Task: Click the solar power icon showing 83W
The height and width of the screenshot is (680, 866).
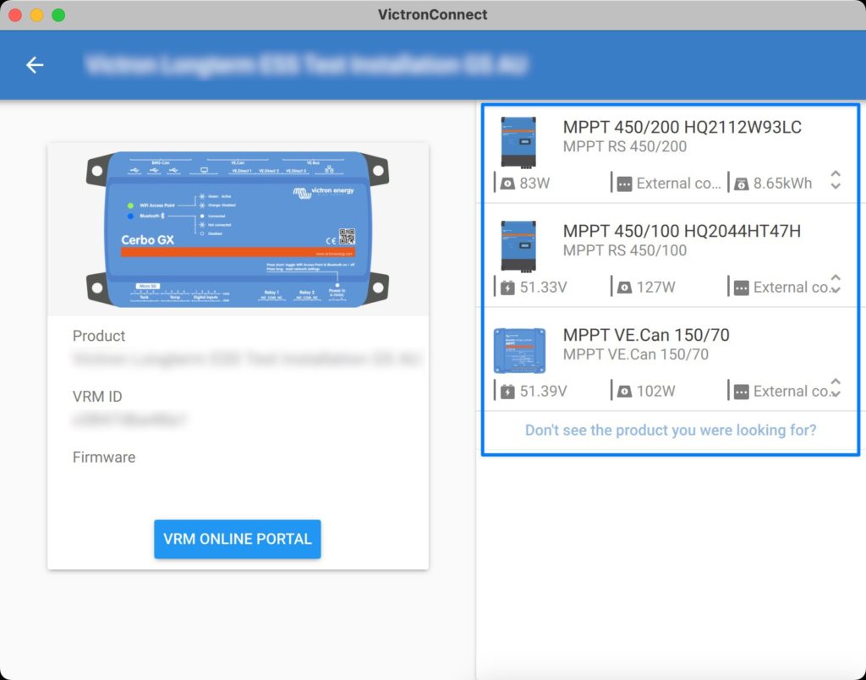Action: tap(507, 183)
